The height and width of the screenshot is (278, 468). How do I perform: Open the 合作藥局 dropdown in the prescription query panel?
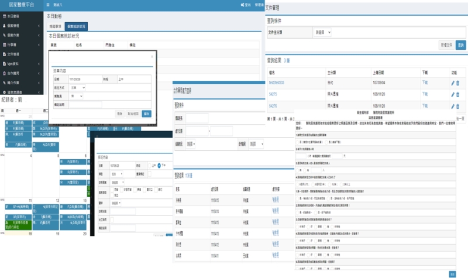point(256,144)
